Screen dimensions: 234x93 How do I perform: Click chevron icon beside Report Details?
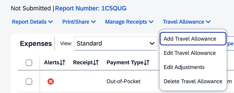pos(50,22)
